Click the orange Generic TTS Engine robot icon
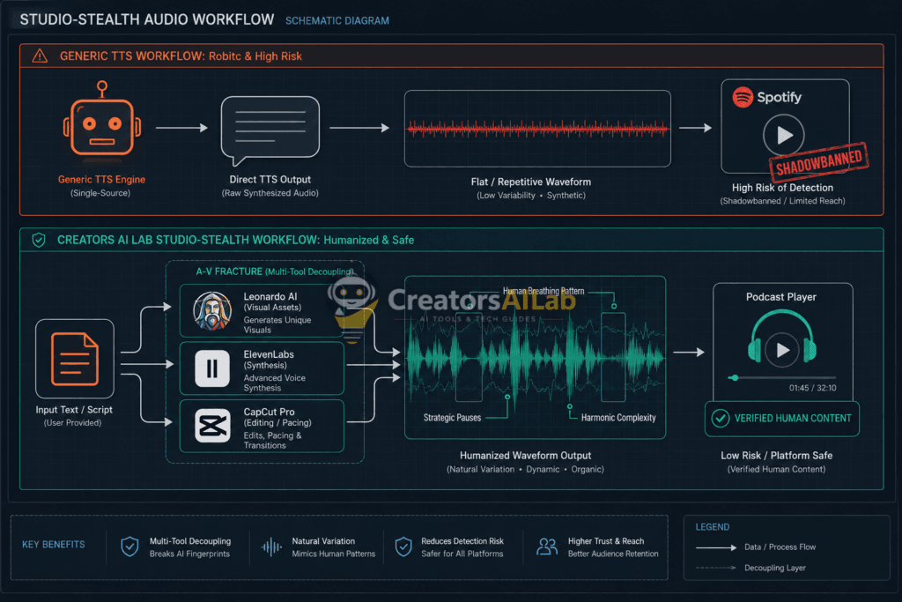 point(102,119)
